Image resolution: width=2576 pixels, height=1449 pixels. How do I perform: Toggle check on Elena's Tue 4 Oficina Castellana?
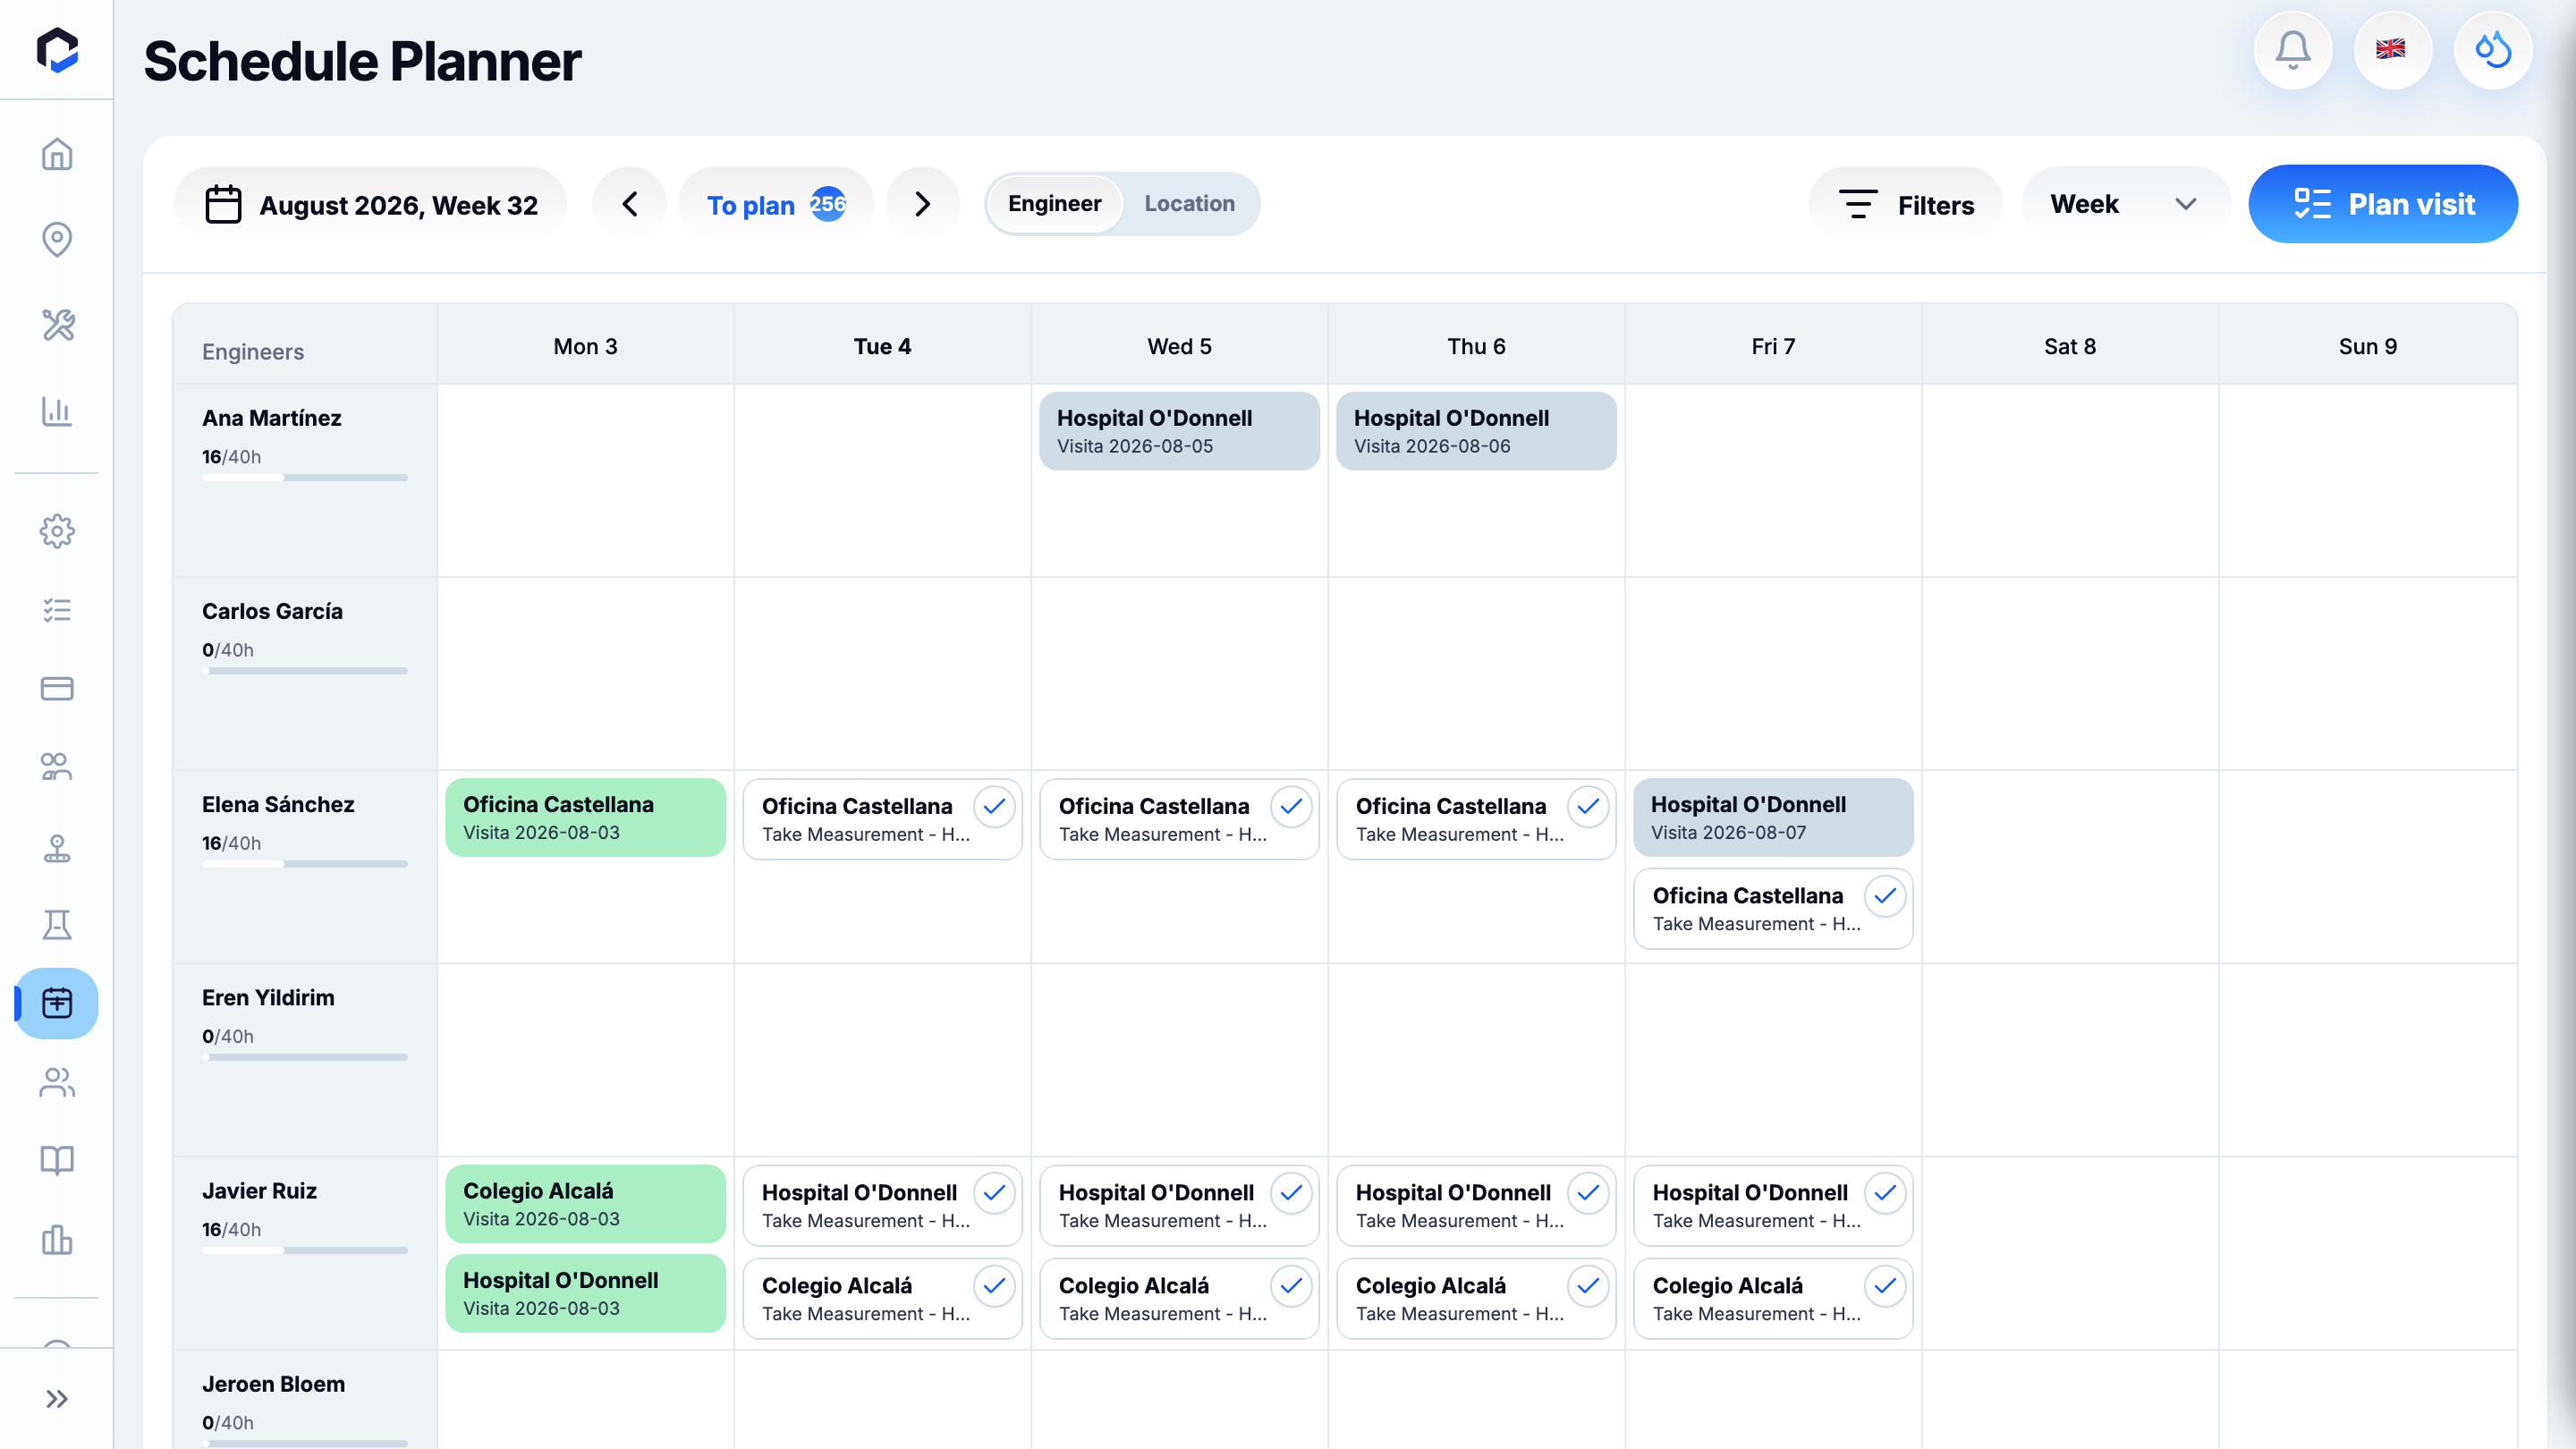click(994, 806)
